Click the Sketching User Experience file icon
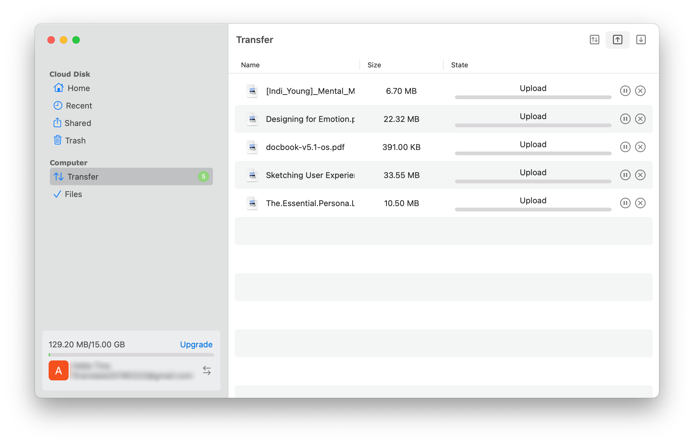The width and height of the screenshot is (694, 444). [252, 175]
